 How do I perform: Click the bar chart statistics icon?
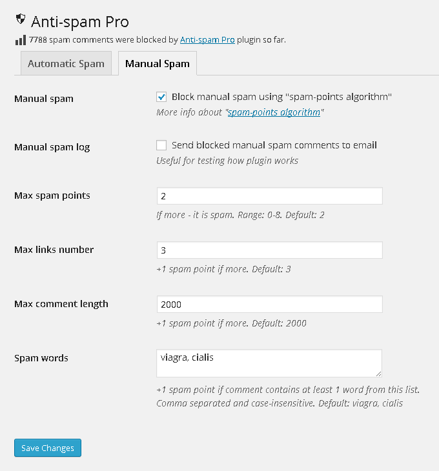(21, 40)
